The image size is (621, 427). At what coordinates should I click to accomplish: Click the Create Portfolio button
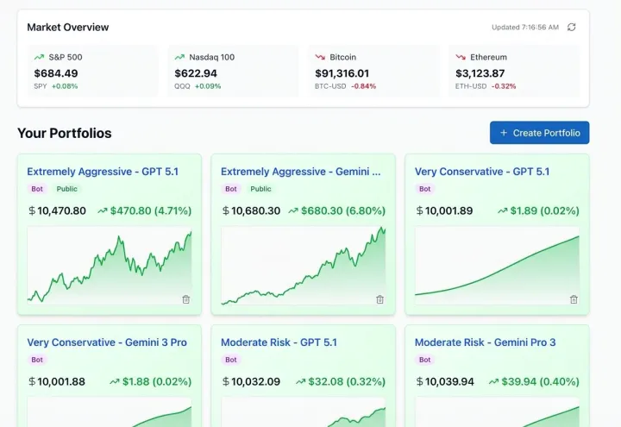click(539, 133)
